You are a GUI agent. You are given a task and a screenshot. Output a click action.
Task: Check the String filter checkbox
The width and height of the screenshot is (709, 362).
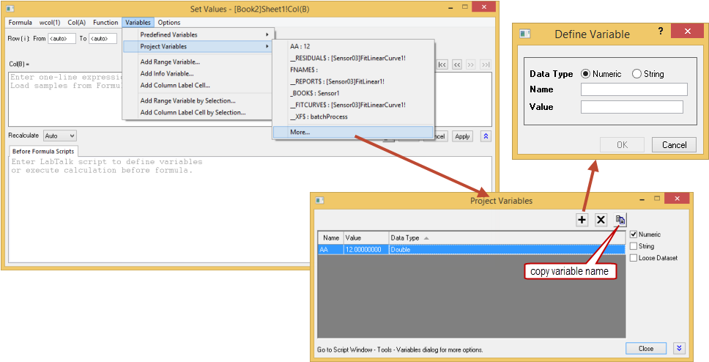(x=634, y=246)
